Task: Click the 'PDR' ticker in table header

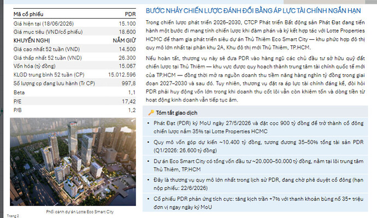Action: click(x=130, y=14)
